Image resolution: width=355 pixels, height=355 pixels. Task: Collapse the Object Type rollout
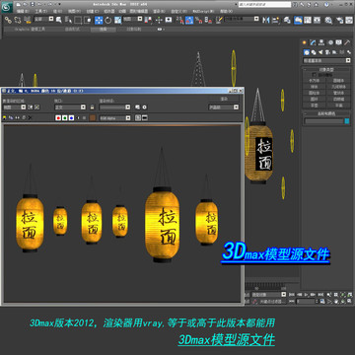(x=326, y=70)
